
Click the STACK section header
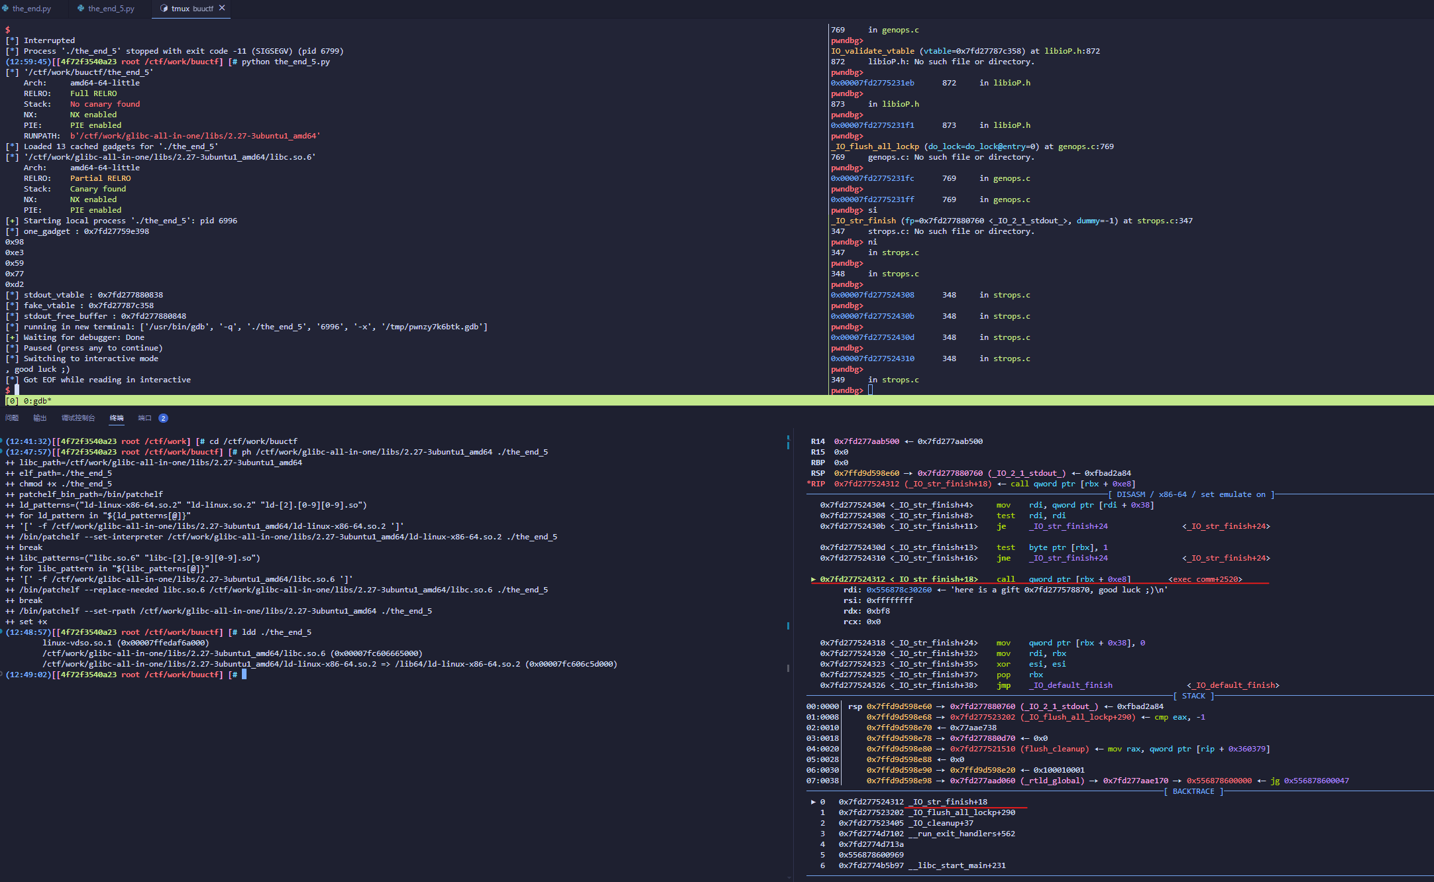pos(1193,696)
